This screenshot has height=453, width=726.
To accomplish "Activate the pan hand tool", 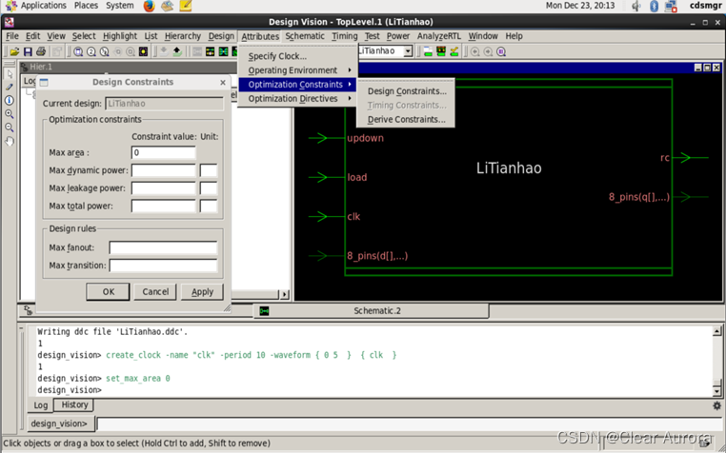I will coord(10,141).
